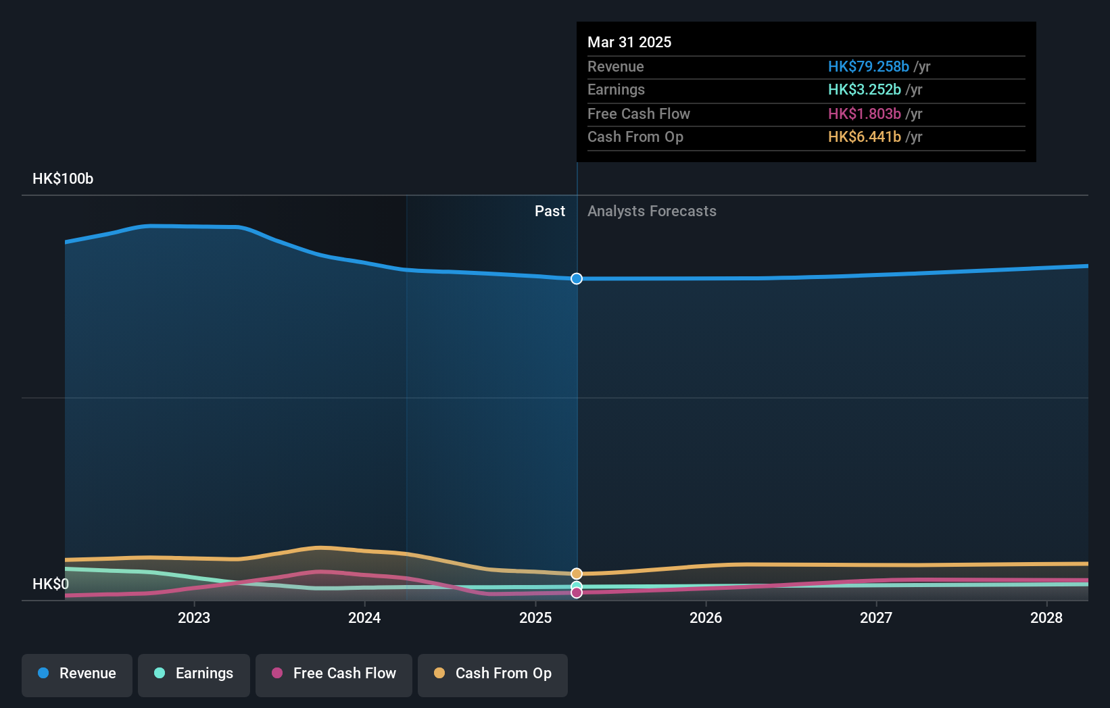Click the Past label
Viewport: 1110px width, 708px height.
click(x=550, y=211)
